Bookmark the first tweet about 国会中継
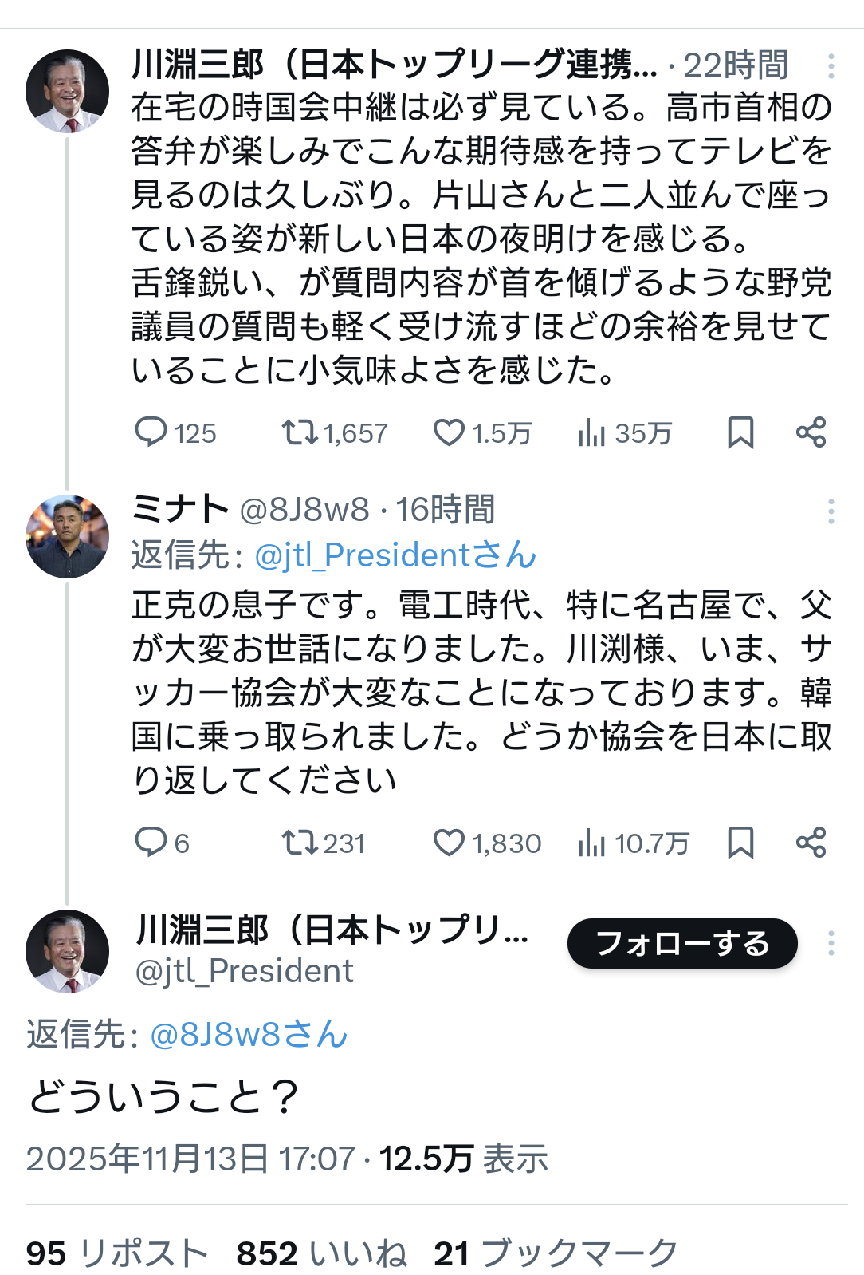864x1275 pixels. pos(740,432)
